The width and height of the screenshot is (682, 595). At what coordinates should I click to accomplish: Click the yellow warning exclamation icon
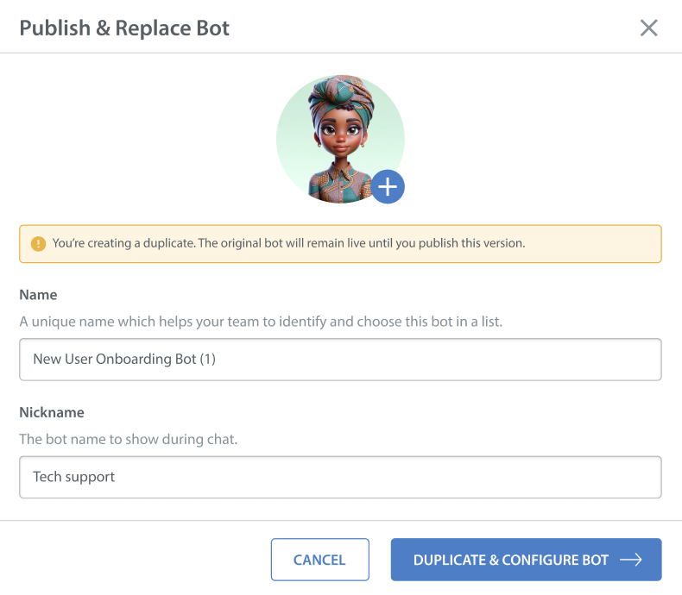tap(38, 244)
